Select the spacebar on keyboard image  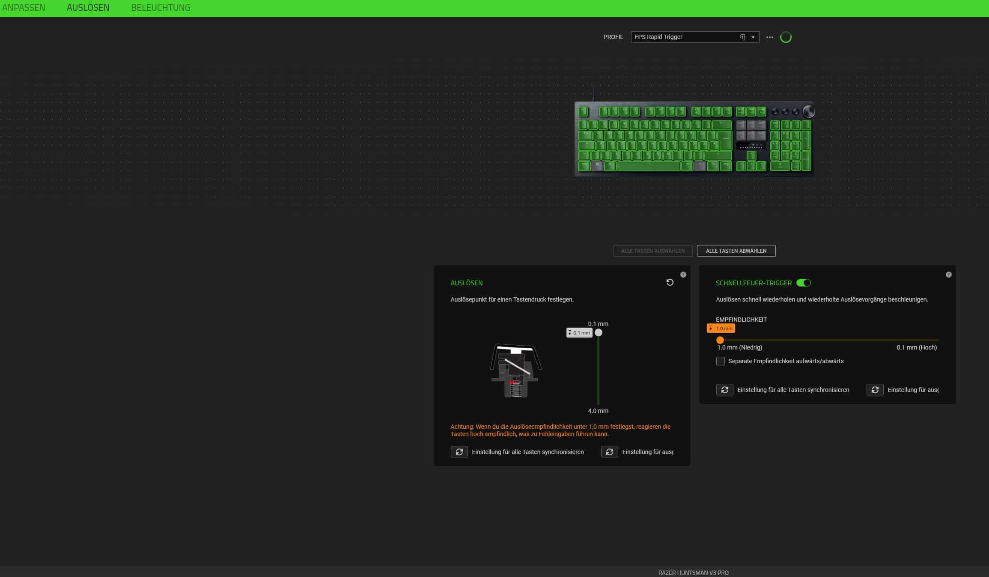(648, 166)
